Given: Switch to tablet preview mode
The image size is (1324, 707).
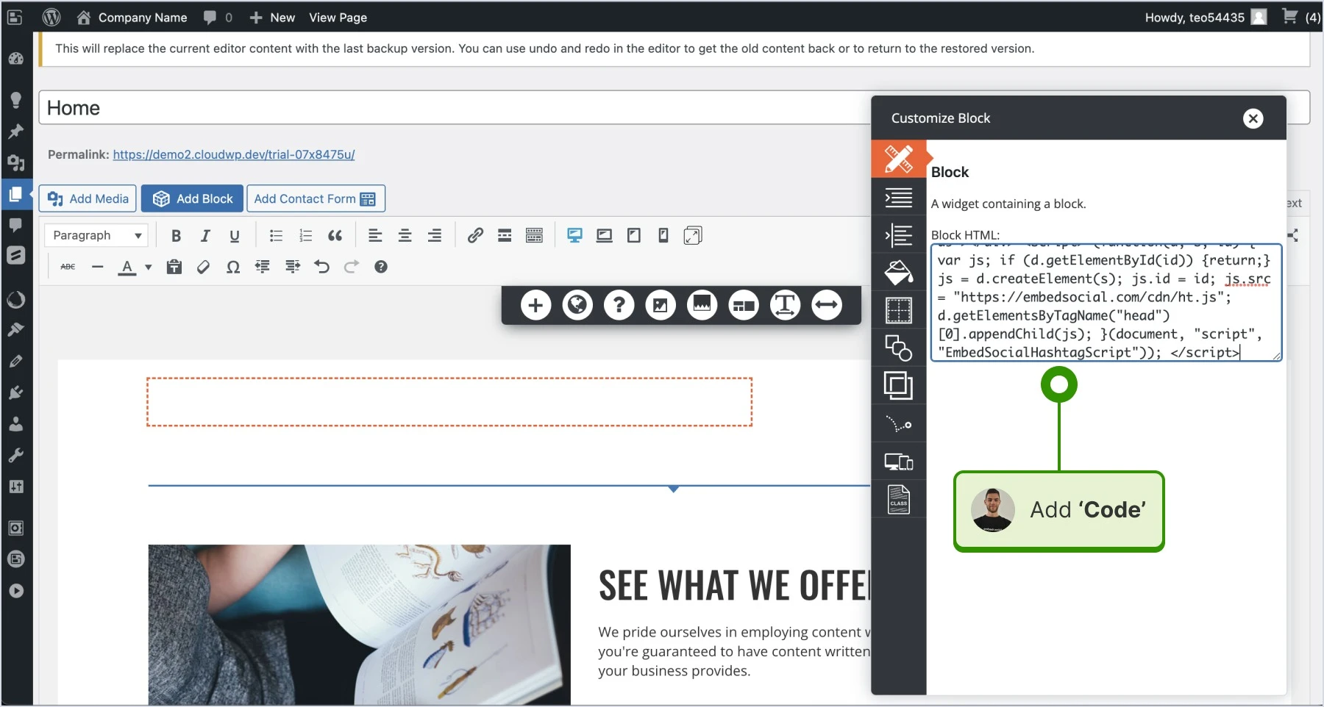Looking at the screenshot, I should click(x=634, y=235).
